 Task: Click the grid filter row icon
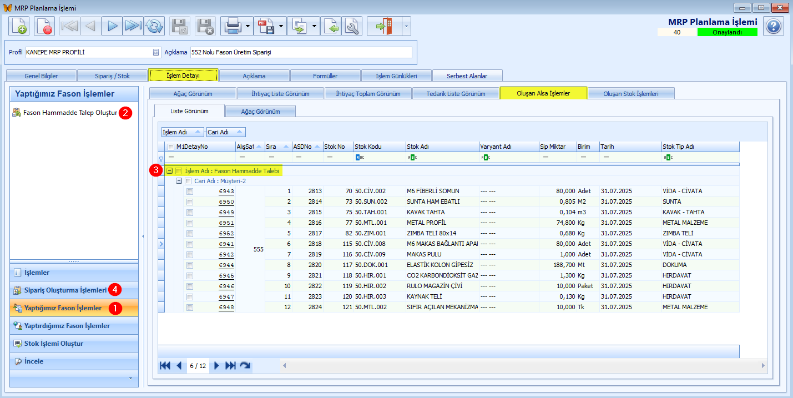click(161, 158)
